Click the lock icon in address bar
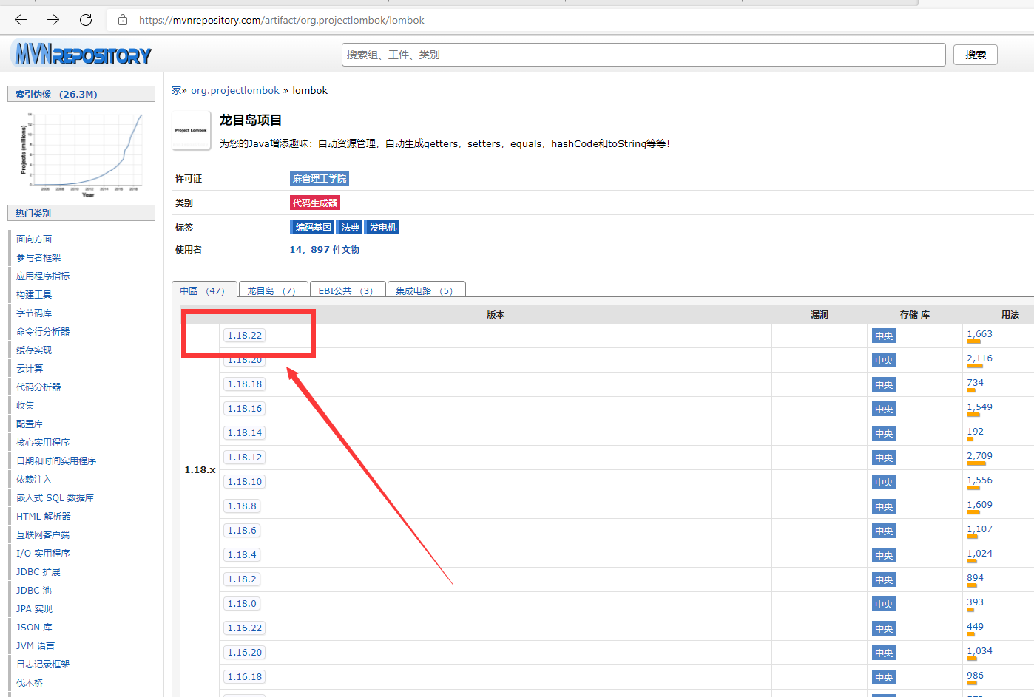 click(x=123, y=20)
